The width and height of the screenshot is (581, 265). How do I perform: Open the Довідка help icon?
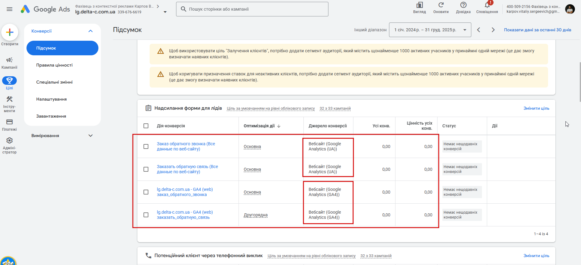tap(463, 5)
